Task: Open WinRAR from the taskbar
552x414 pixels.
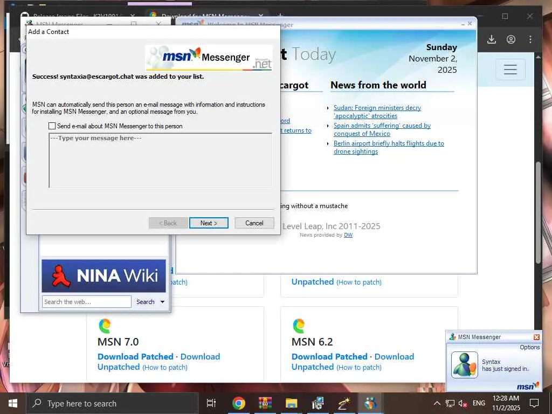Action: pos(265,403)
